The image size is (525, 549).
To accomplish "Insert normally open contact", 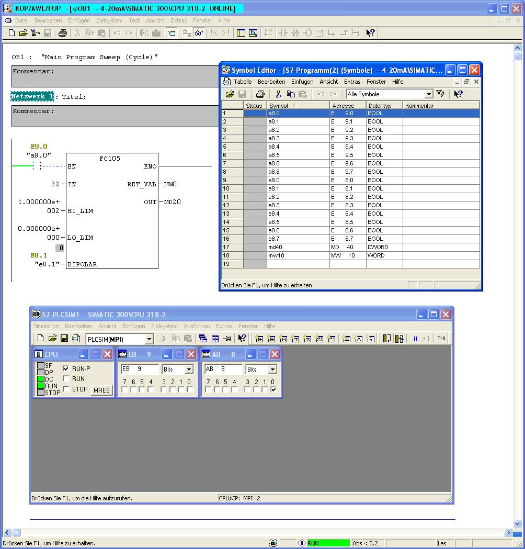I will [x=283, y=33].
